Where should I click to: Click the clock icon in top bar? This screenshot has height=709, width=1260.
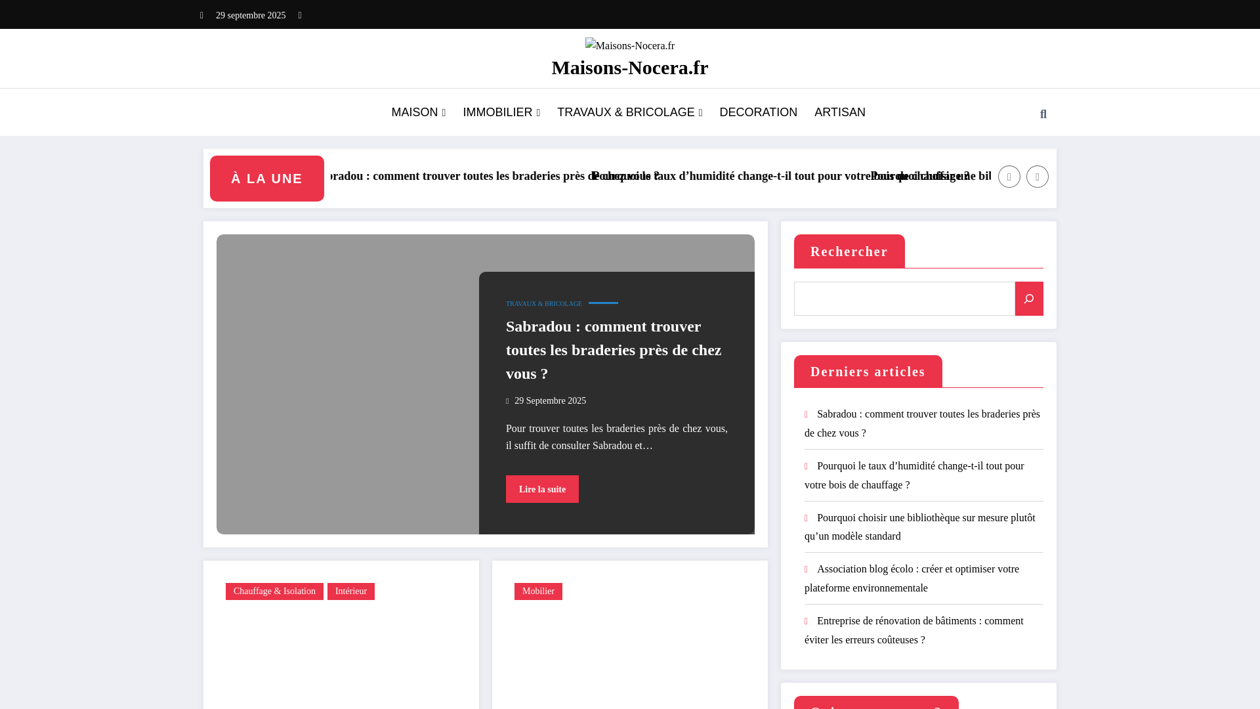pos(300,15)
